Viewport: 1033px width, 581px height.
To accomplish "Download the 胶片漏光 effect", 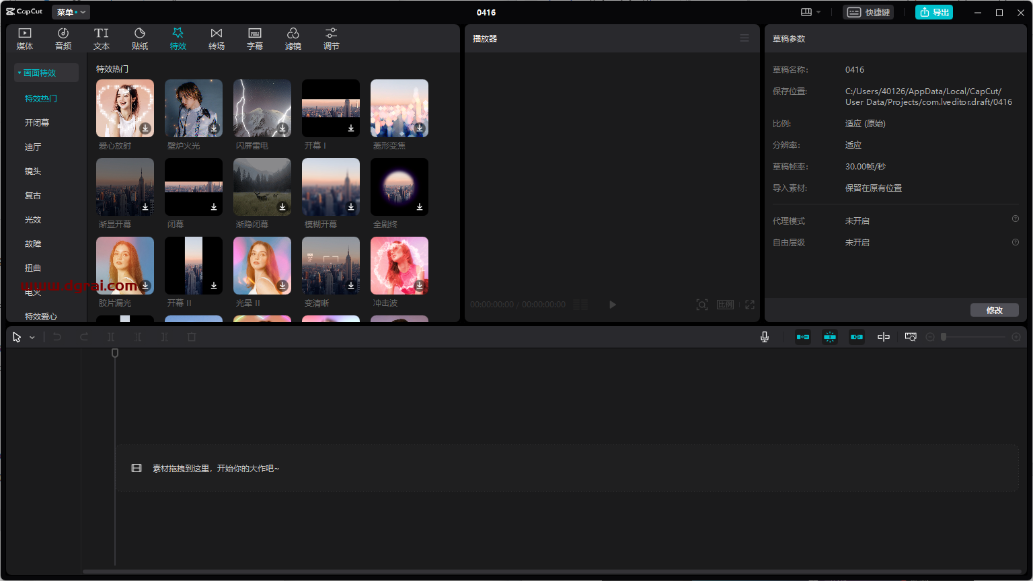I will click(145, 285).
